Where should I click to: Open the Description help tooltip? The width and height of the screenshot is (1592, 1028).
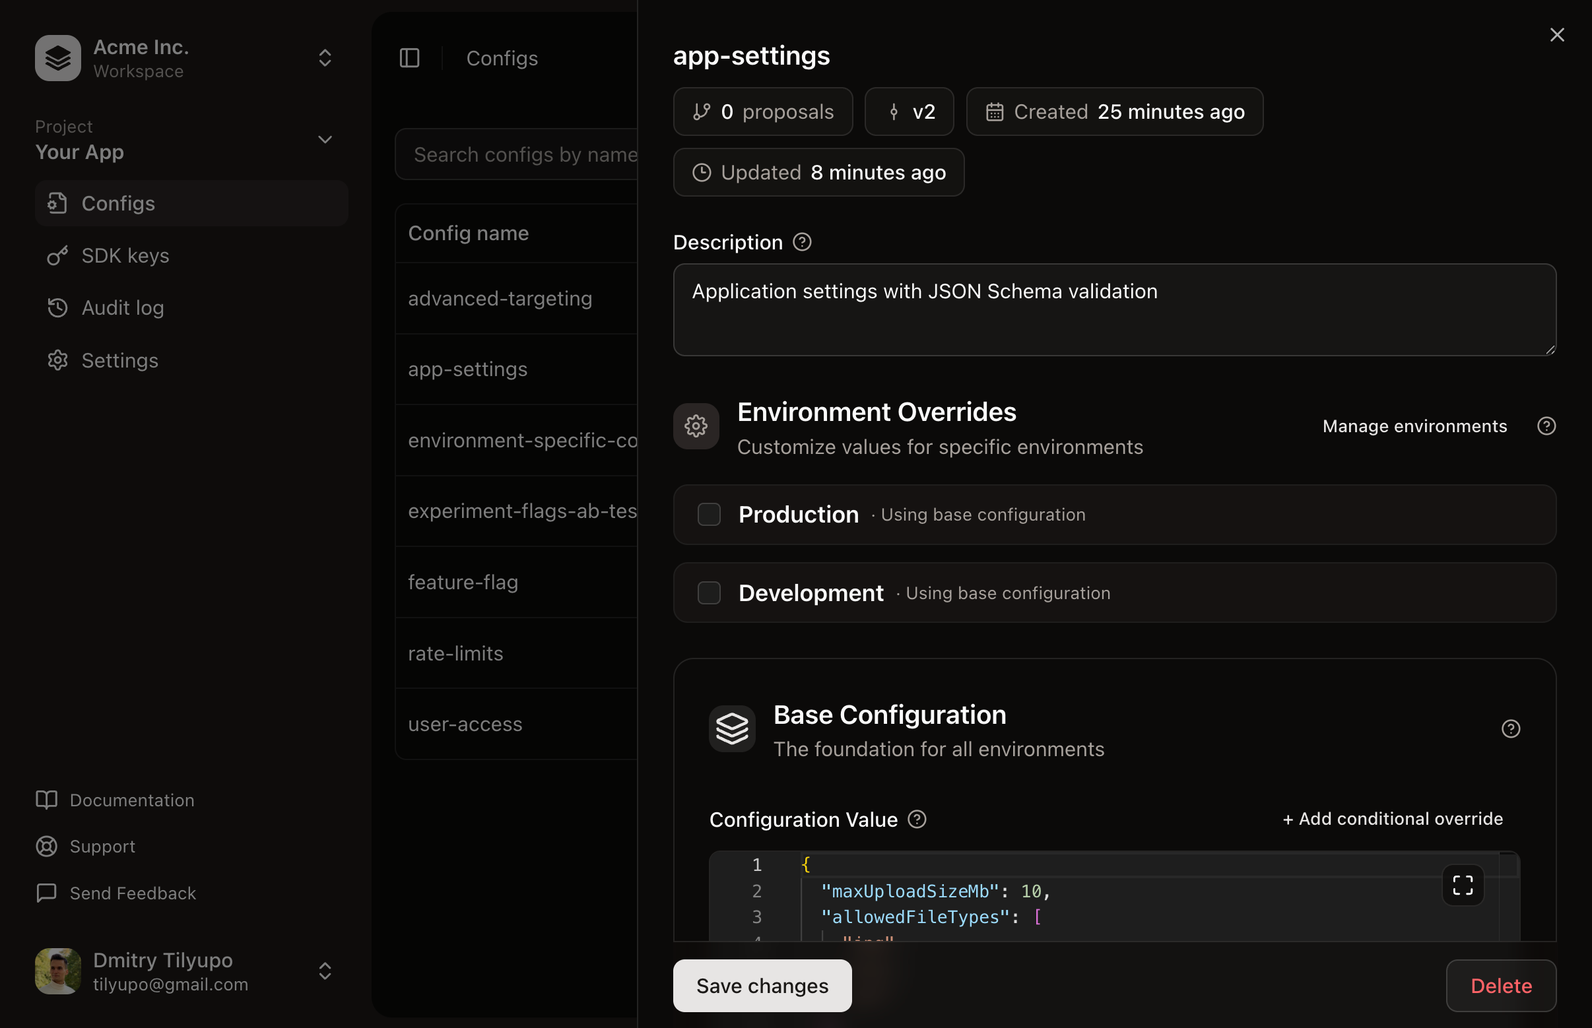click(801, 241)
